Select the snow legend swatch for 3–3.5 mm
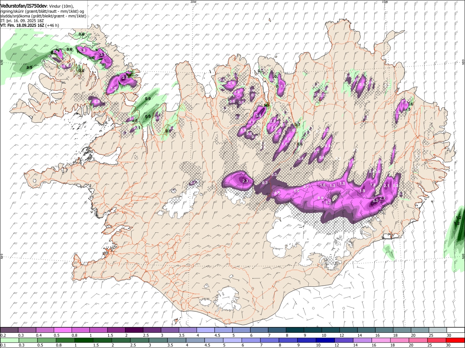 tap(170, 330)
